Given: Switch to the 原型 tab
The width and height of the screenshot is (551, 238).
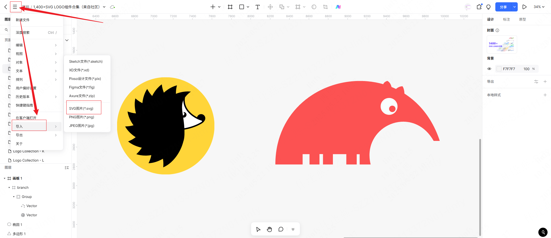Looking at the screenshot, I should coord(523,19).
